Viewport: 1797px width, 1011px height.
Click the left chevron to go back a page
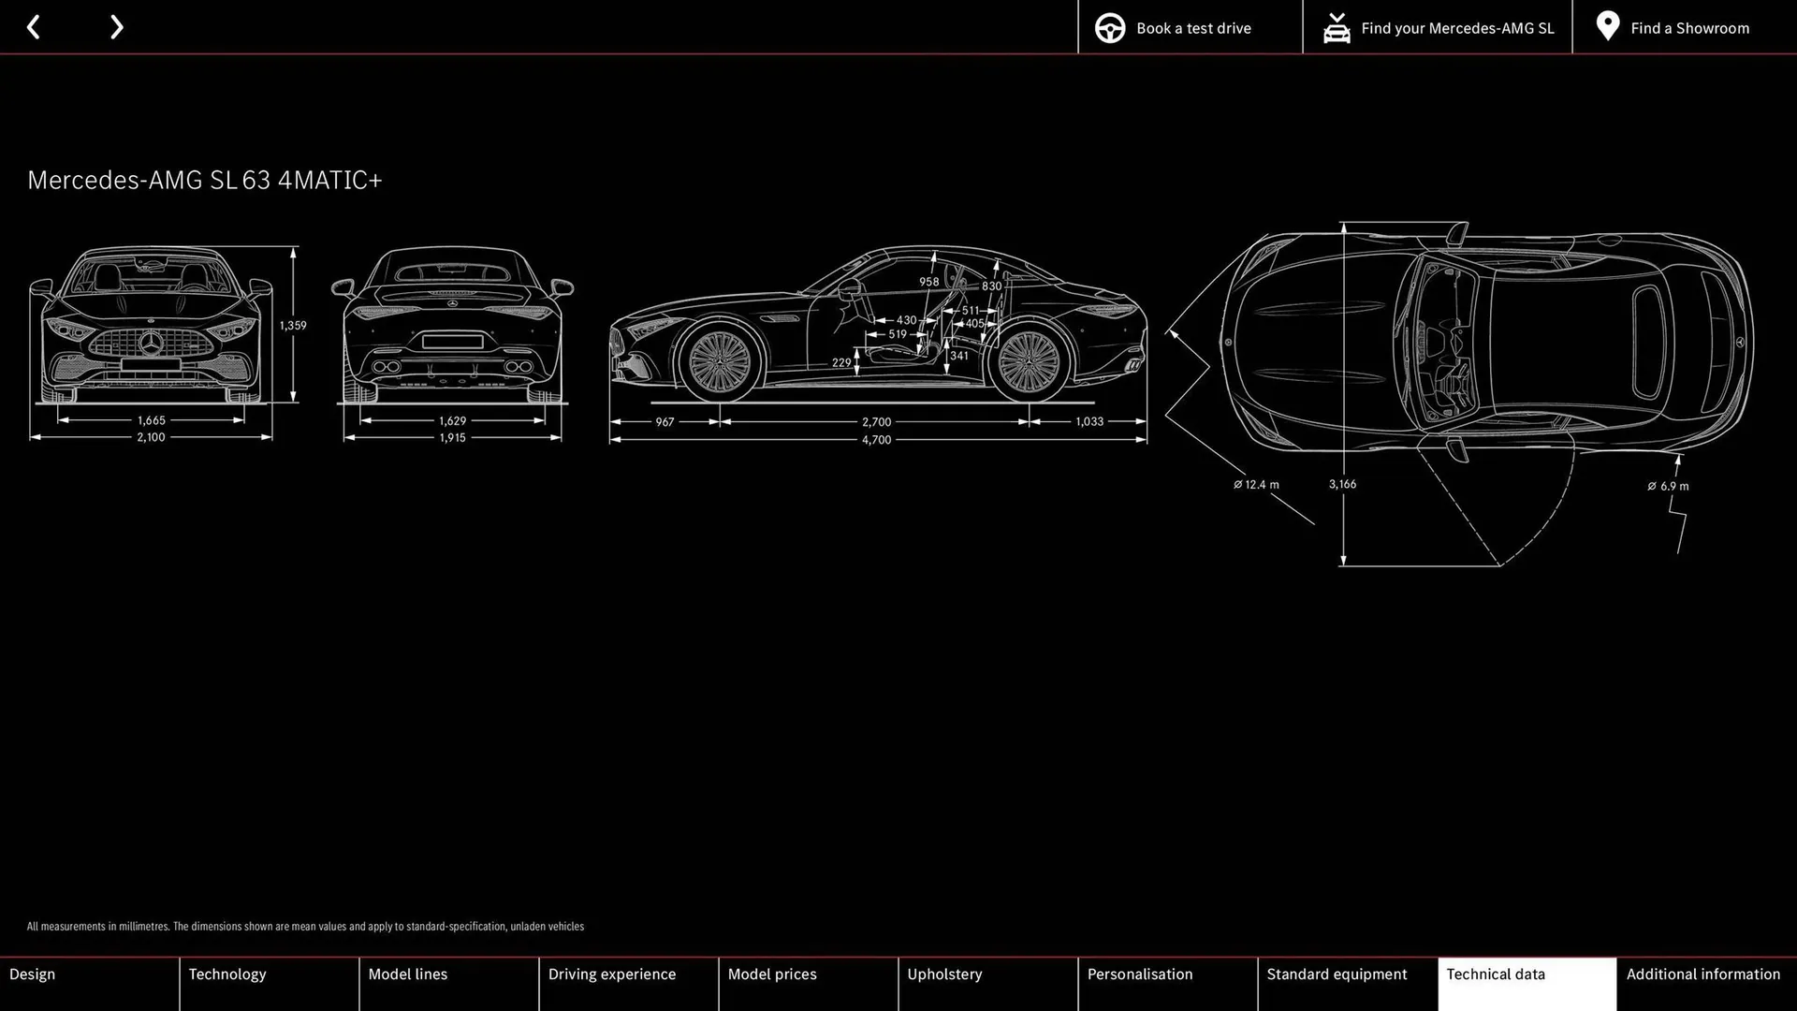tap(34, 27)
